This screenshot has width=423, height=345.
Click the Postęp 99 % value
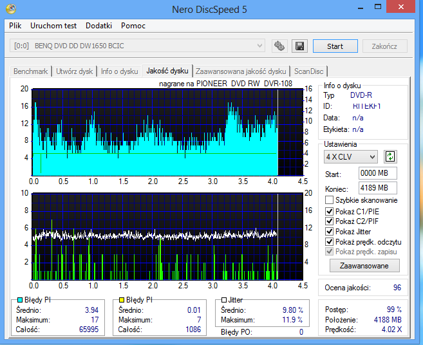394,310
